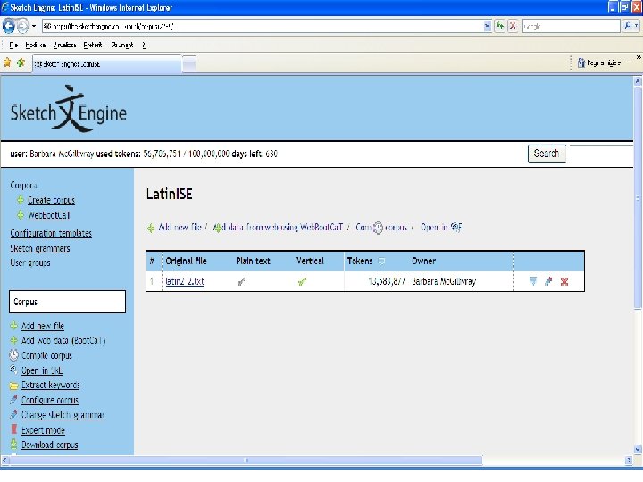The image size is (643, 482).
Task: Open the File menu
Action: click(13, 46)
